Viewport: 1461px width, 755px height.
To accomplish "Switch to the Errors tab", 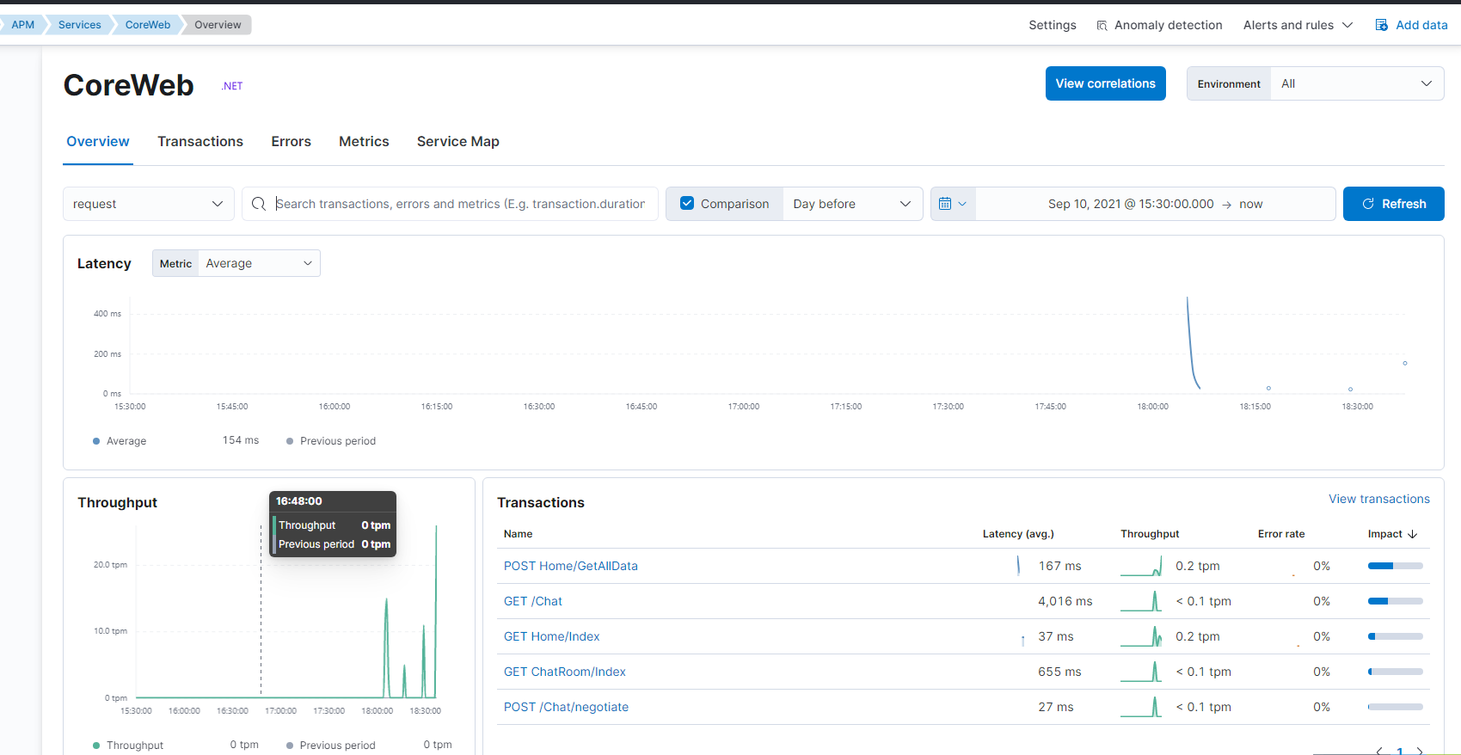I will pos(292,142).
